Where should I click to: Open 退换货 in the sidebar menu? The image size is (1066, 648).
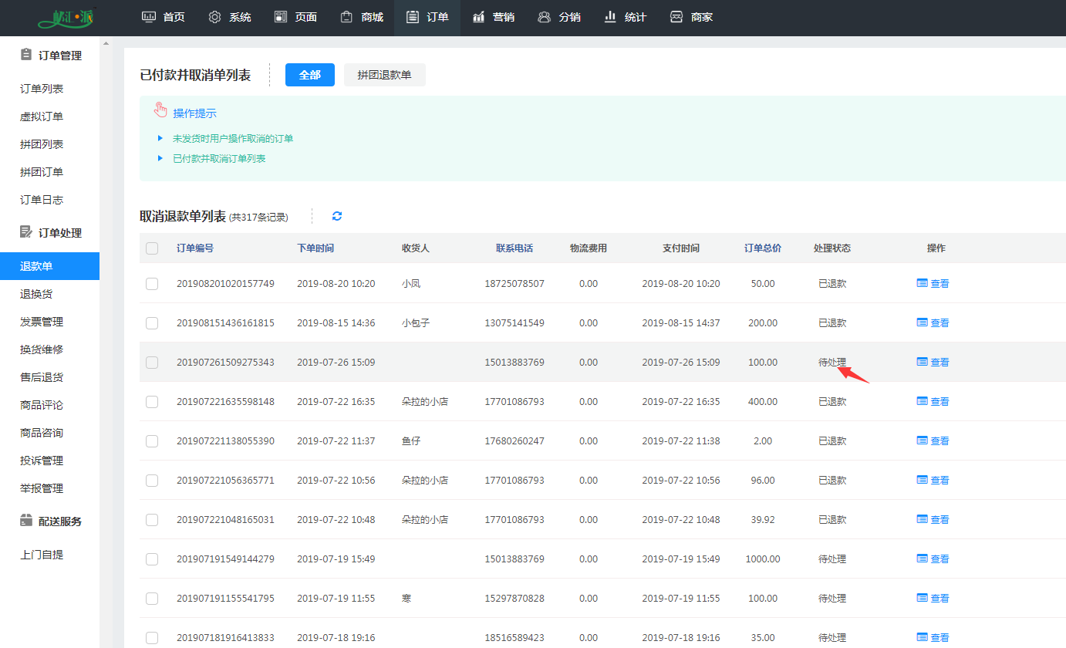click(x=36, y=294)
